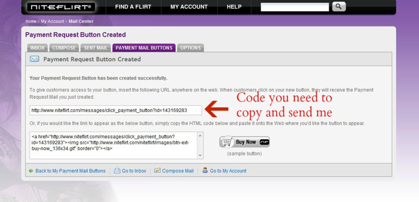The width and height of the screenshot is (419, 202).
Task: Click the textarea scroll up arrow
Action: 200,135
